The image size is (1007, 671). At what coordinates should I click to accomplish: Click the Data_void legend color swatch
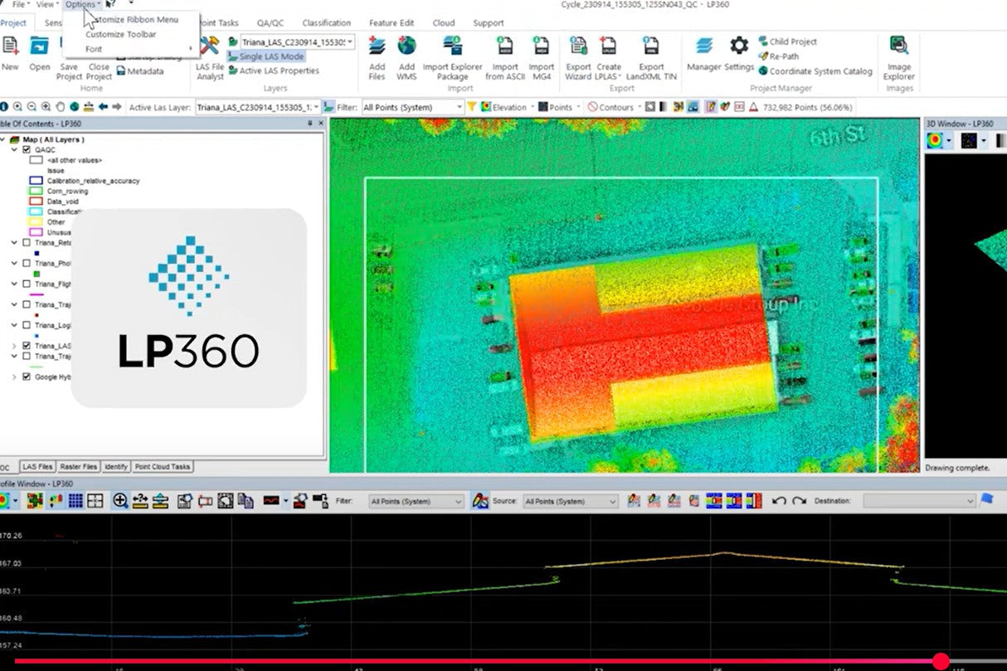(36, 202)
